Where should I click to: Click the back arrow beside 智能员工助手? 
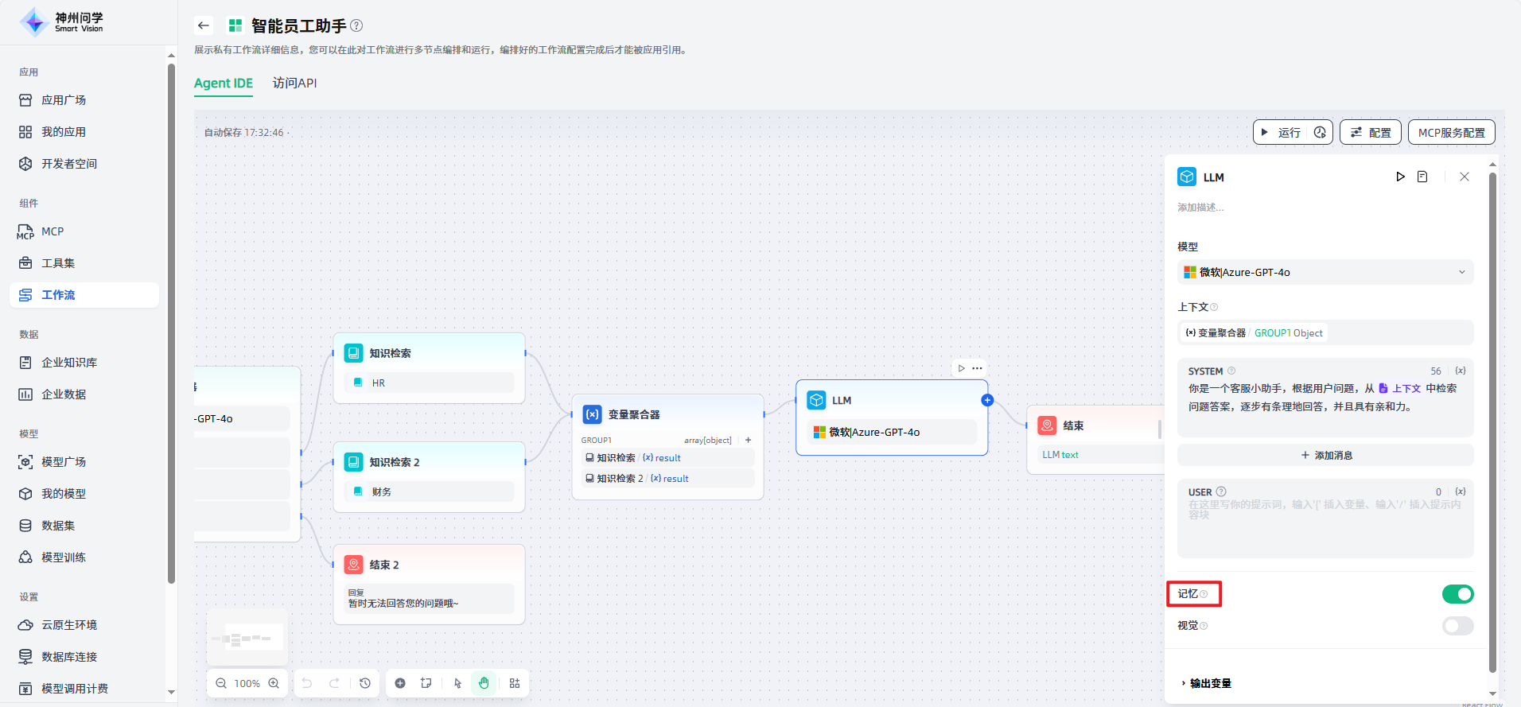point(204,25)
